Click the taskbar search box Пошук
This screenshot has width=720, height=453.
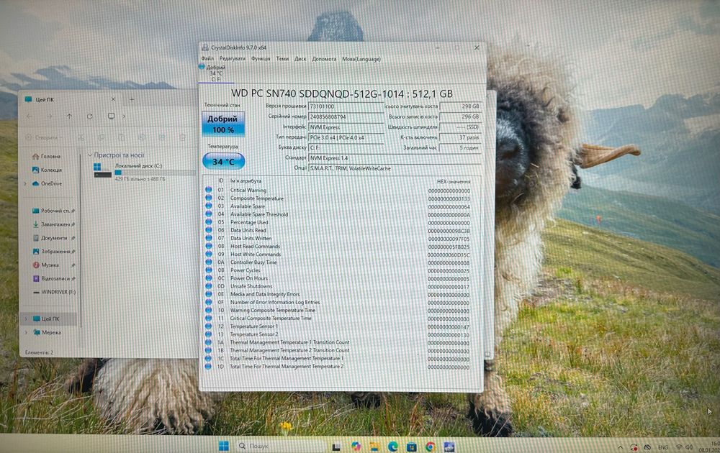point(281,446)
